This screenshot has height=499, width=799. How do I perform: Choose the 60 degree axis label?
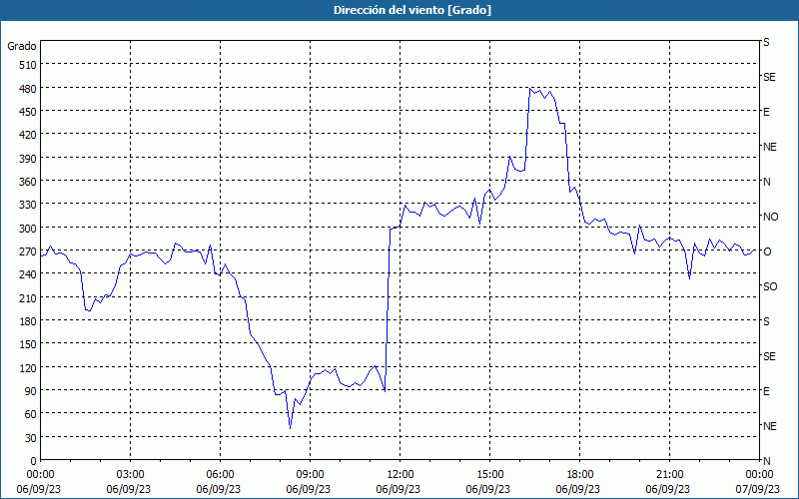31,414
